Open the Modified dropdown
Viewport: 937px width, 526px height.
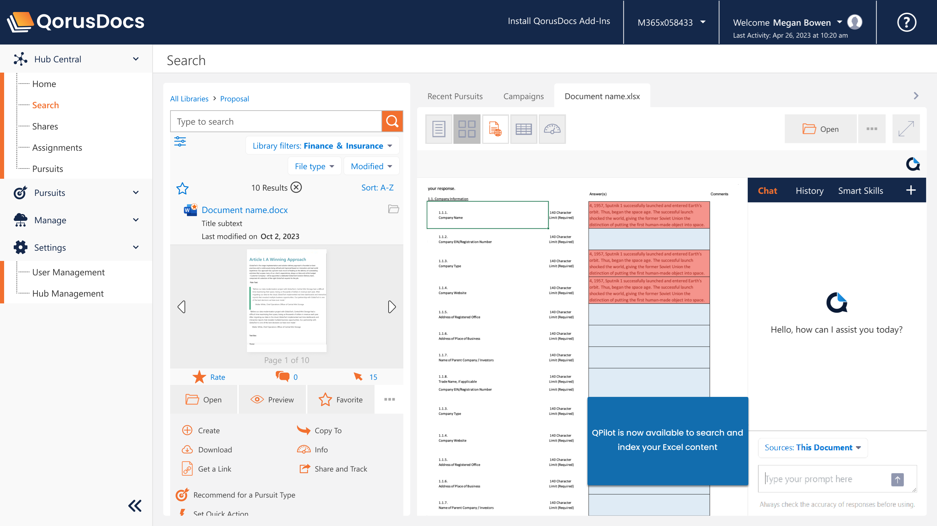click(371, 166)
